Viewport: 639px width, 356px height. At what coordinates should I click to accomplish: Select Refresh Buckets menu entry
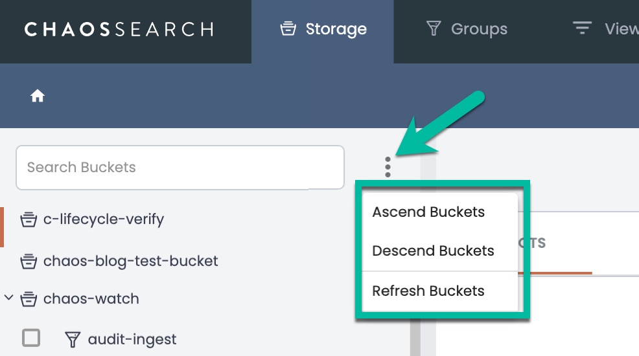click(x=428, y=291)
